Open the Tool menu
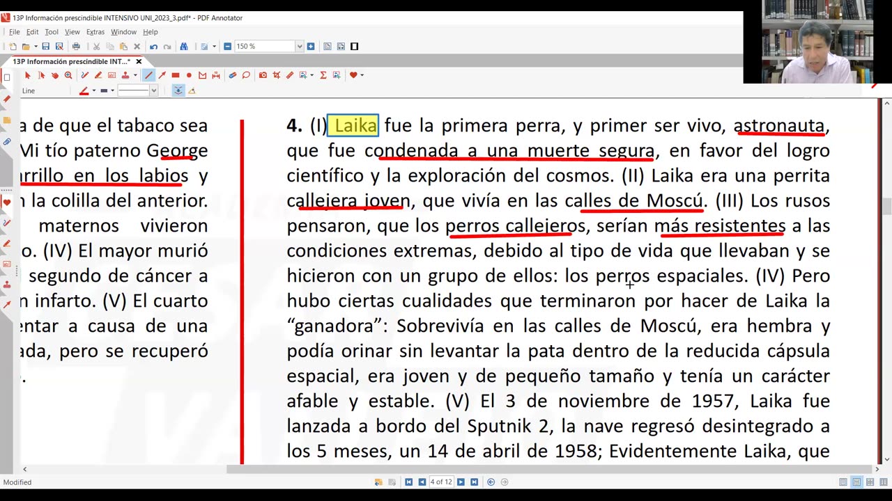This screenshot has height=501, width=892. pos(52,32)
